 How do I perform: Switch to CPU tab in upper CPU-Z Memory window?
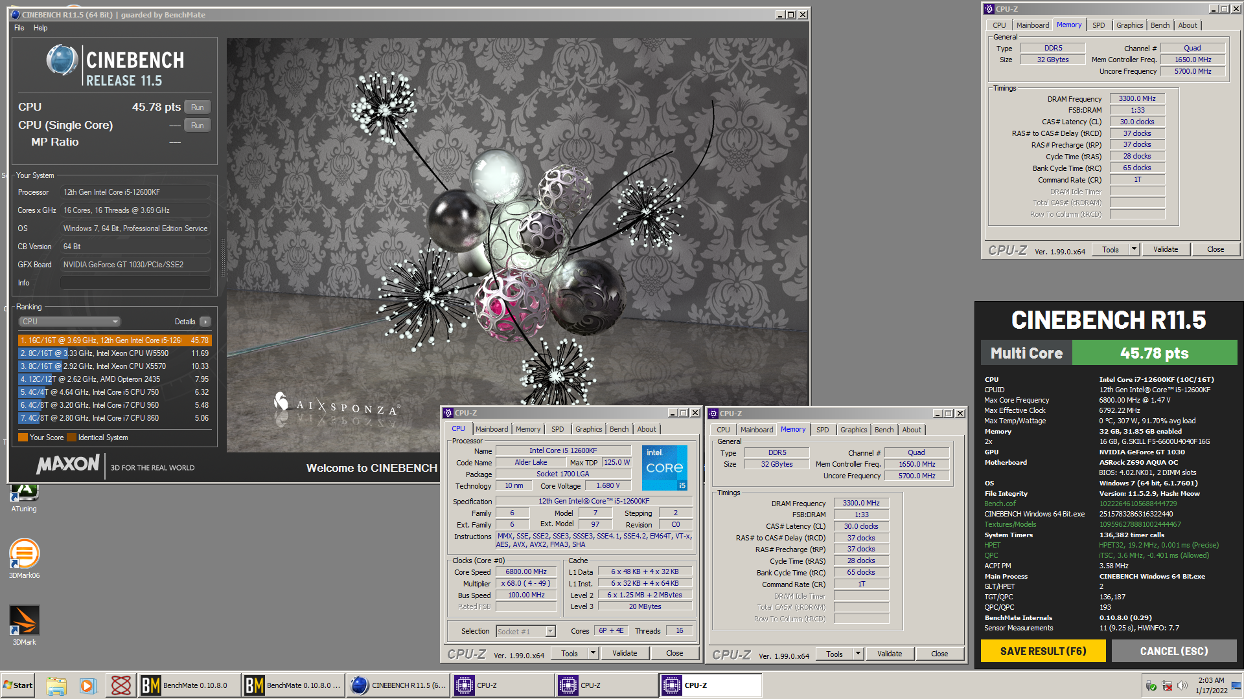pos(999,25)
